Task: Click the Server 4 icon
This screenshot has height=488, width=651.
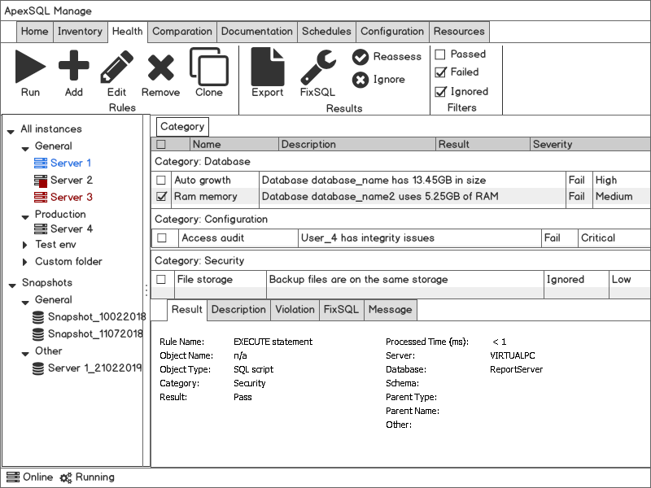Action: point(40,229)
